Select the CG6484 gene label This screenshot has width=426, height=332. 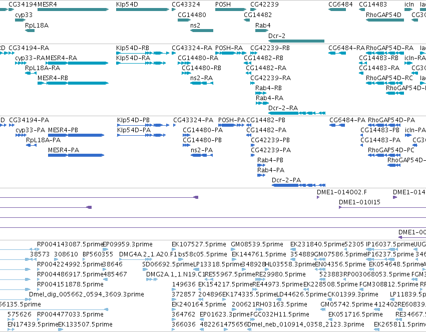tap(340, 5)
